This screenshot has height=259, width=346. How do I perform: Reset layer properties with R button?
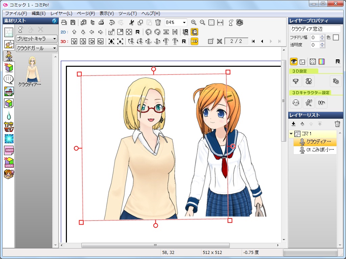pyautogui.click(x=338, y=61)
